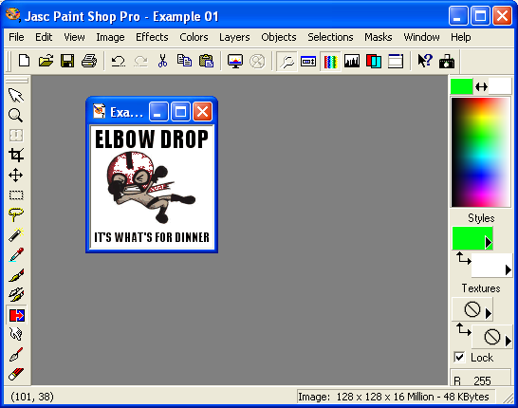Toggle the Lock checkbox
518x408 pixels.
(459, 357)
